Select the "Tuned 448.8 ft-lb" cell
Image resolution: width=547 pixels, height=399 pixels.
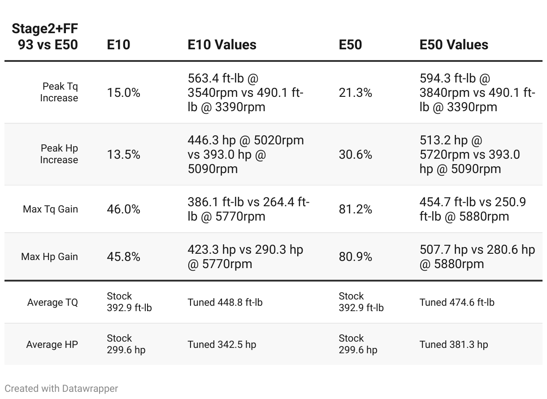(225, 302)
